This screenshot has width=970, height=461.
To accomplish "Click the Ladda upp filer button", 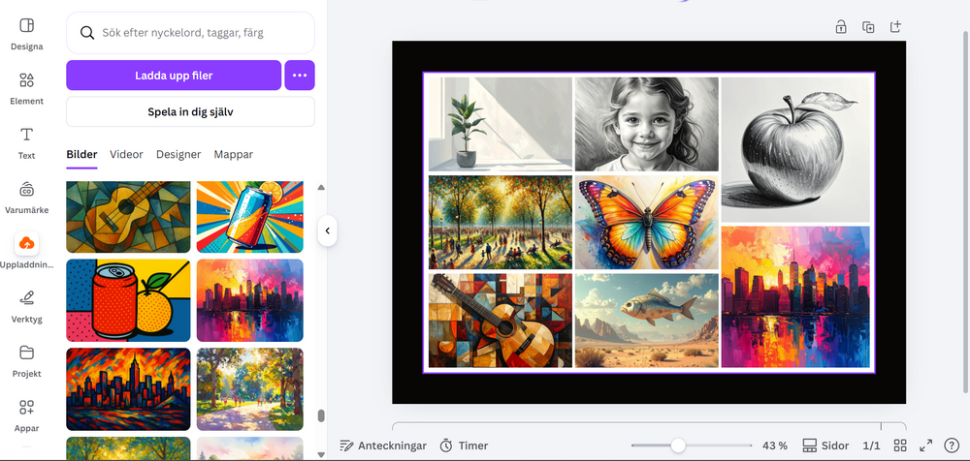I will click(174, 75).
